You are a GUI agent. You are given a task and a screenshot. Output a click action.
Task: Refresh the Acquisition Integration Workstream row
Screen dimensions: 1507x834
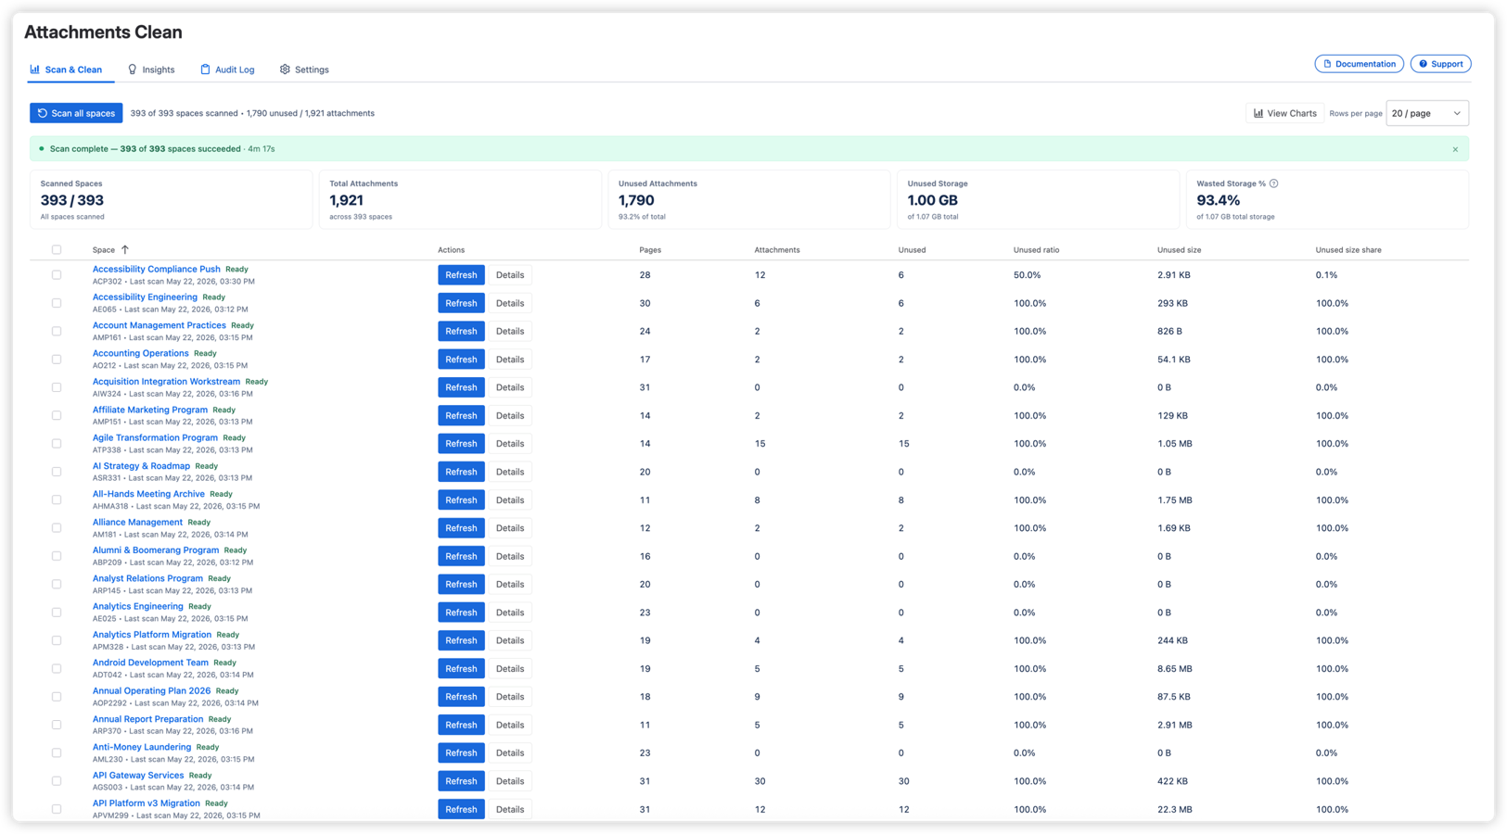tap(461, 387)
